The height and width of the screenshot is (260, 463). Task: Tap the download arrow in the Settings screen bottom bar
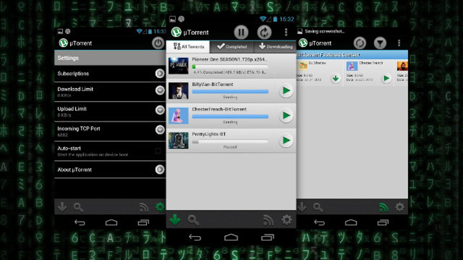(62, 207)
